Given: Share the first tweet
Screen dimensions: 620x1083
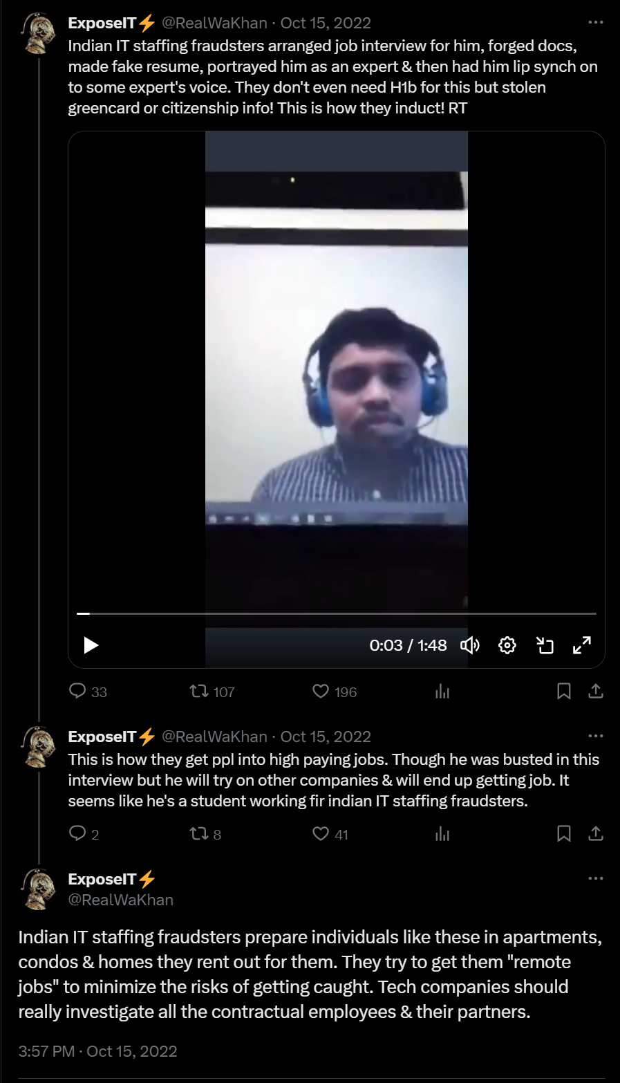Looking at the screenshot, I should [x=596, y=691].
